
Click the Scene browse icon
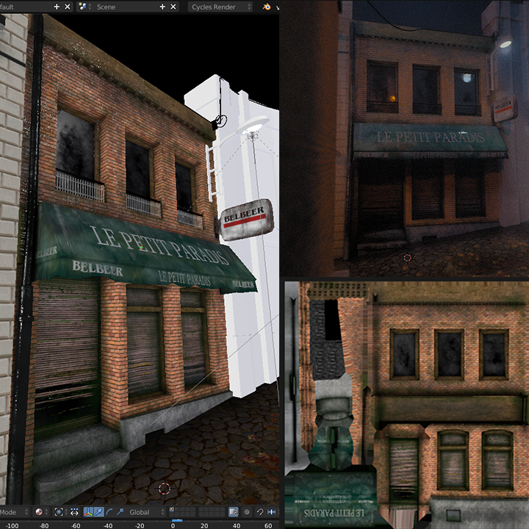(83, 7)
